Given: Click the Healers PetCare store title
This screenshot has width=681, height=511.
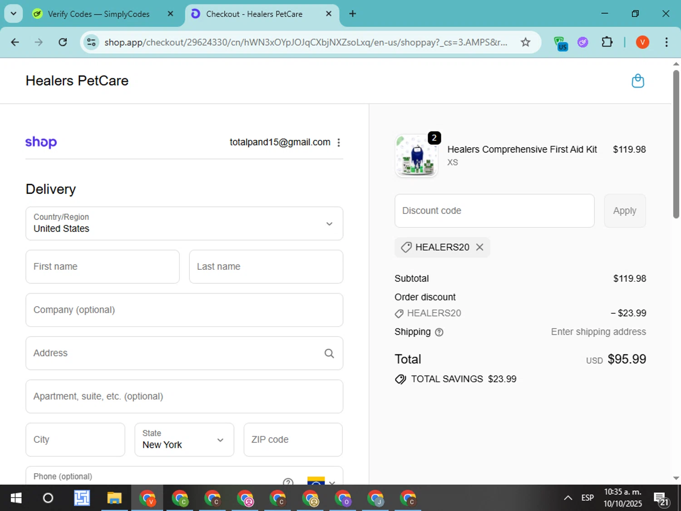Looking at the screenshot, I should [x=77, y=81].
